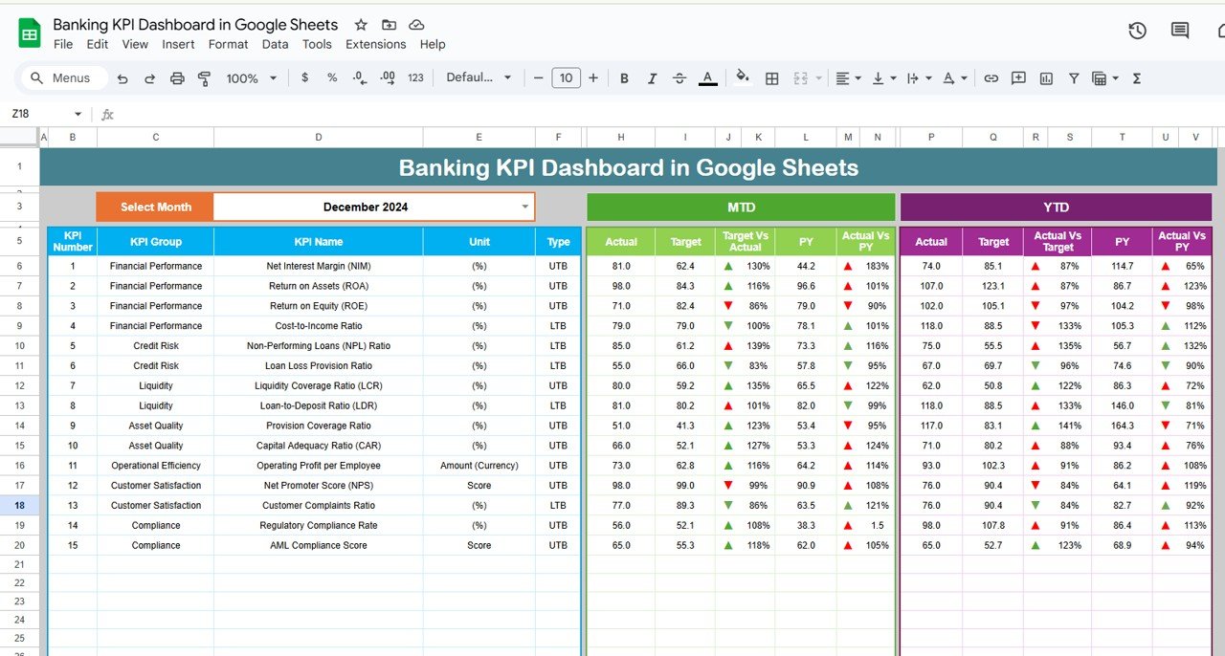The image size is (1225, 656).
Task: Click the functions sigma icon
Action: pos(1137,78)
